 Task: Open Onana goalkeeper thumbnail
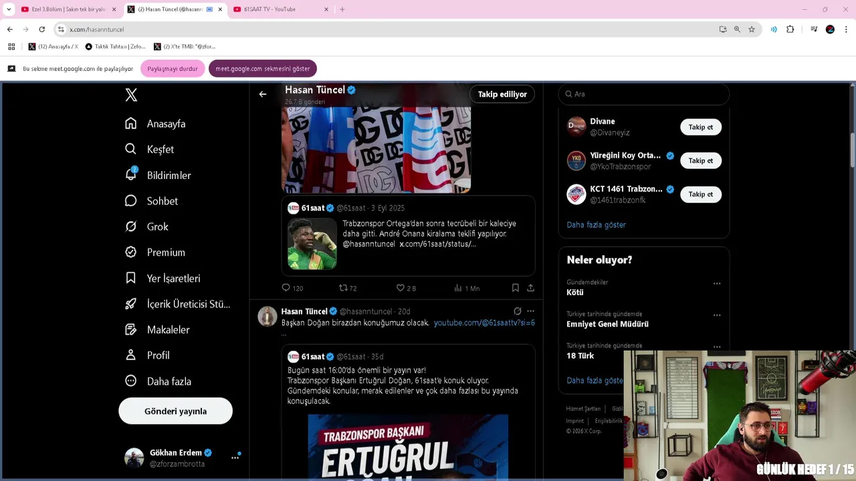tap(312, 243)
